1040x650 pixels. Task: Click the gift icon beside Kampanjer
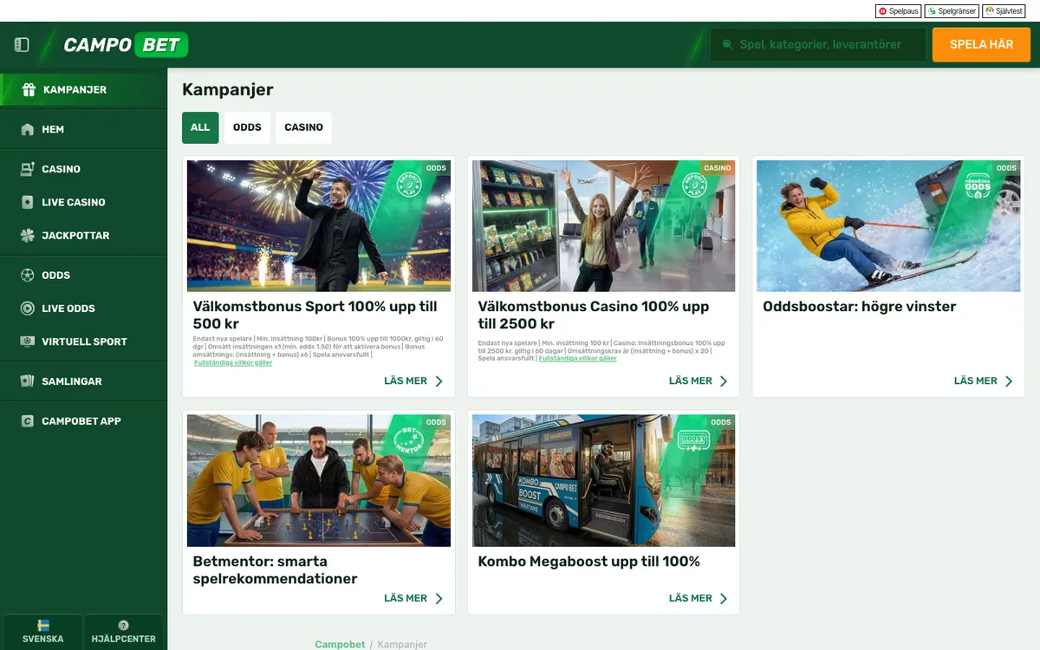click(29, 89)
